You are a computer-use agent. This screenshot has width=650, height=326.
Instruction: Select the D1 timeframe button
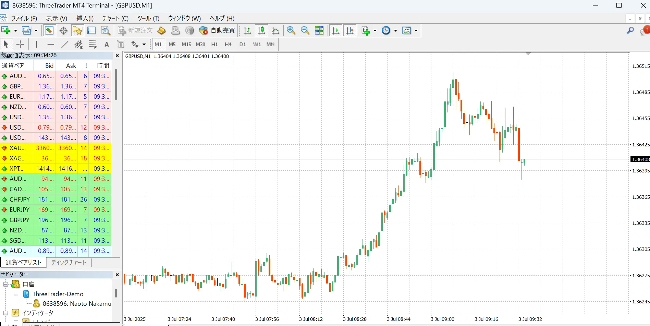coord(243,44)
